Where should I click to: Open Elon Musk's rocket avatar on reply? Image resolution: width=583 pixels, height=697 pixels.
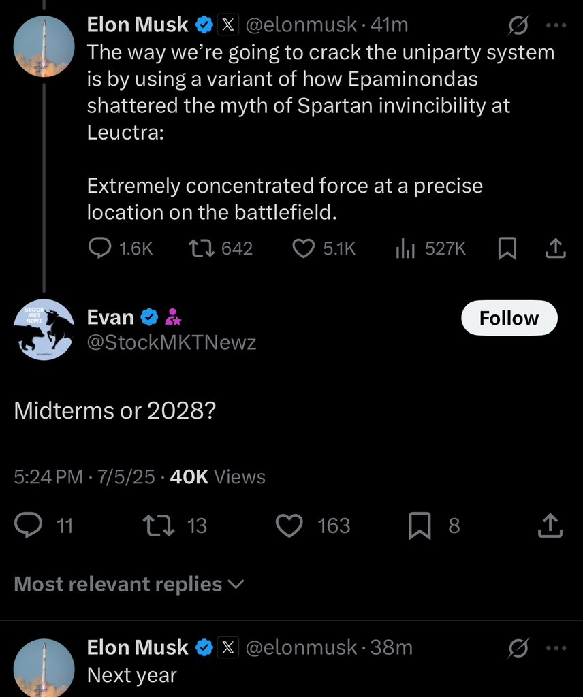coord(44,668)
